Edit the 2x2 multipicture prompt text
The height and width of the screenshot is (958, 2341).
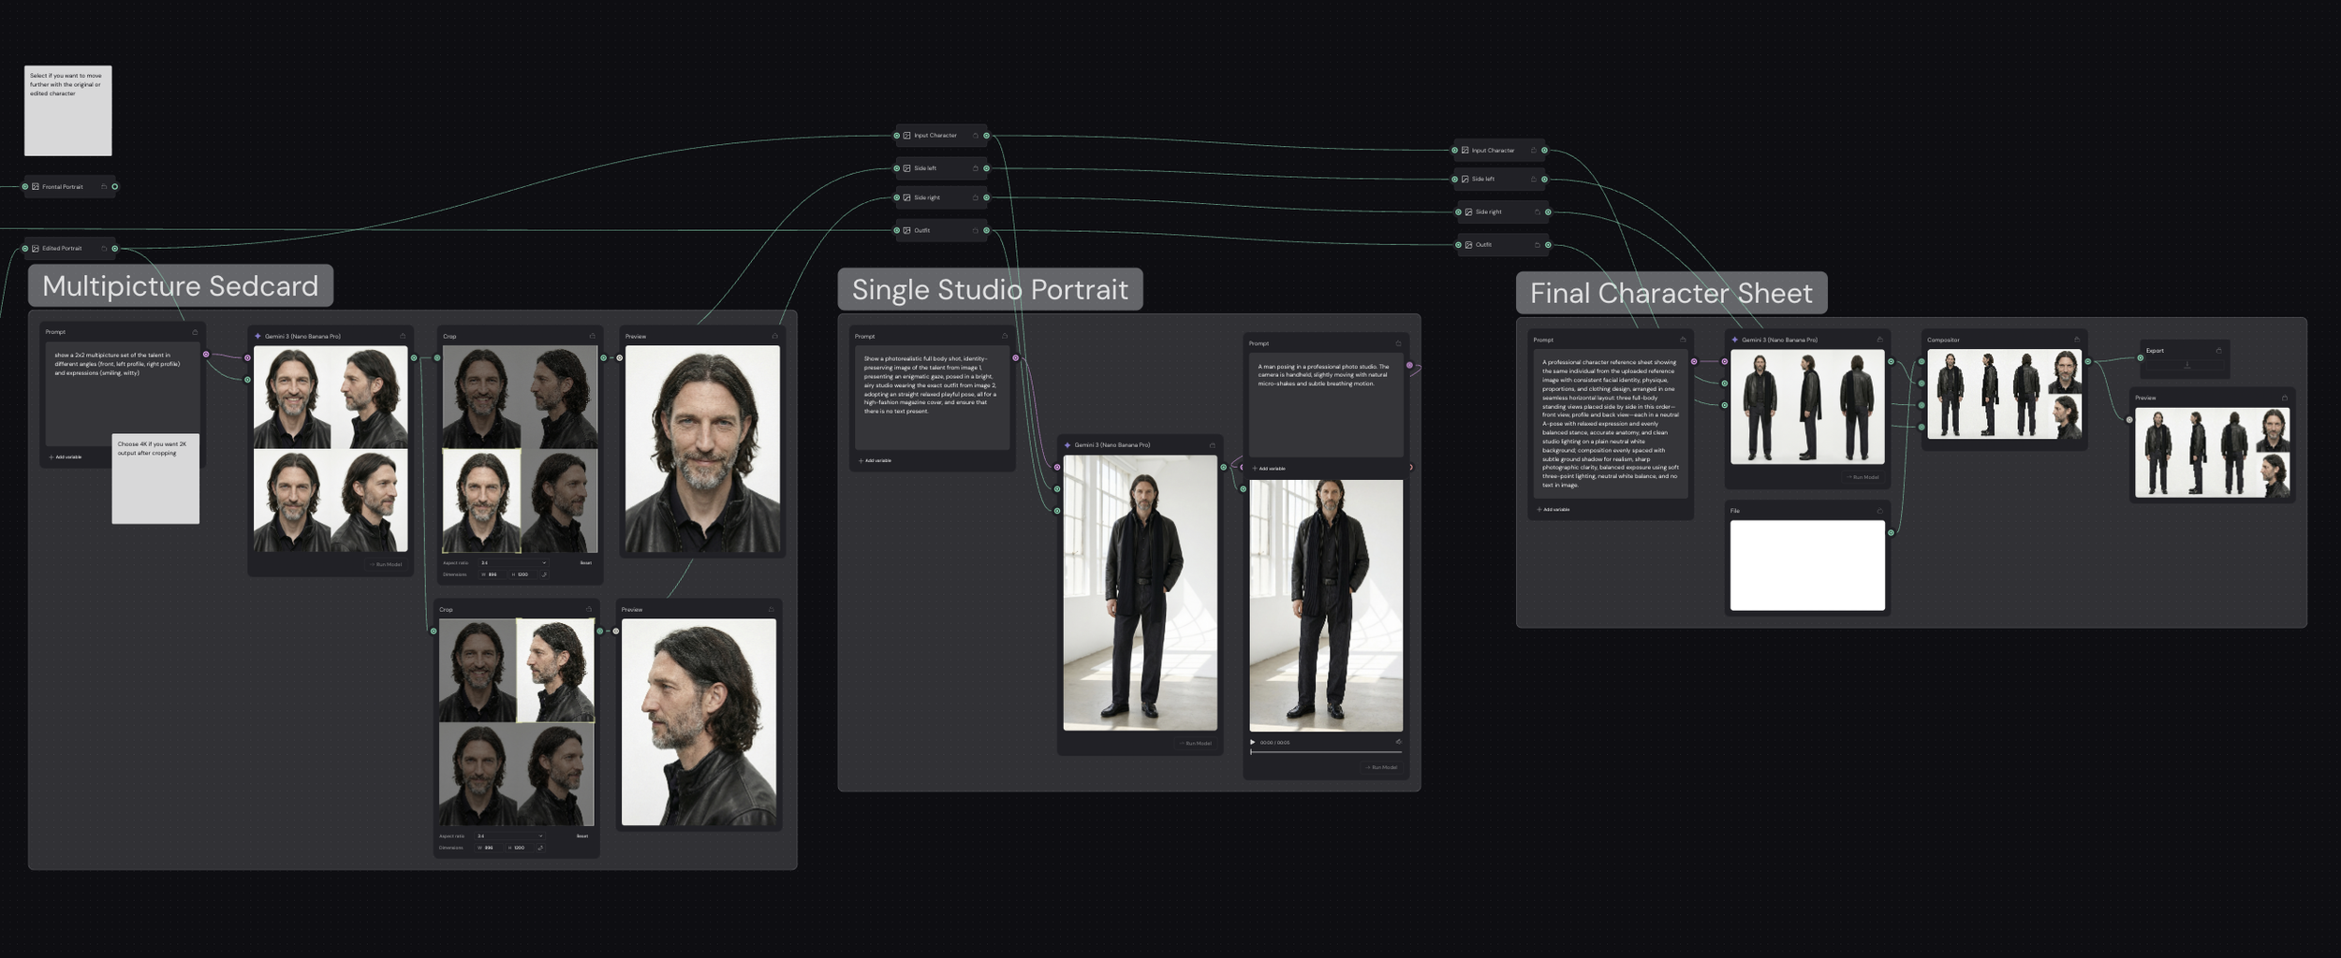pos(122,393)
